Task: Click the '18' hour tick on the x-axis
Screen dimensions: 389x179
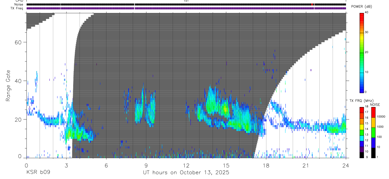Action: coord(266,165)
